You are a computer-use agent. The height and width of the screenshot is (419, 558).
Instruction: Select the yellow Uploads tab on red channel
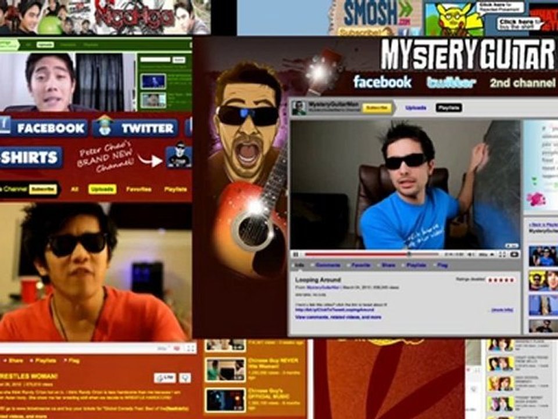coord(102,189)
